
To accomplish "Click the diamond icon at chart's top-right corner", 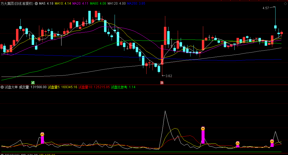I will tap(285, 4).
